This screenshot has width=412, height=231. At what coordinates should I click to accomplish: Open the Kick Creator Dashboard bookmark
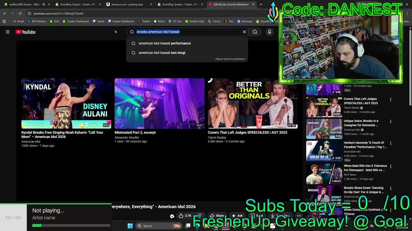click(76, 21)
